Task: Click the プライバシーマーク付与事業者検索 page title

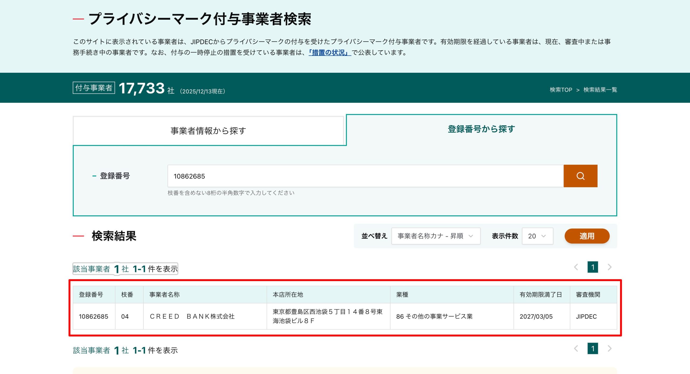Action: 200,19
